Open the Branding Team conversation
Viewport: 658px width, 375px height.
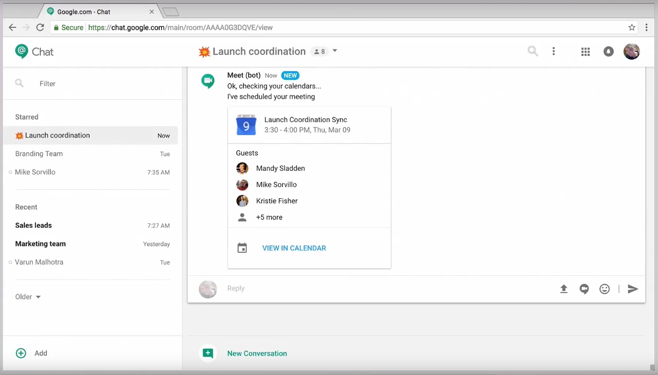[x=92, y=154]
